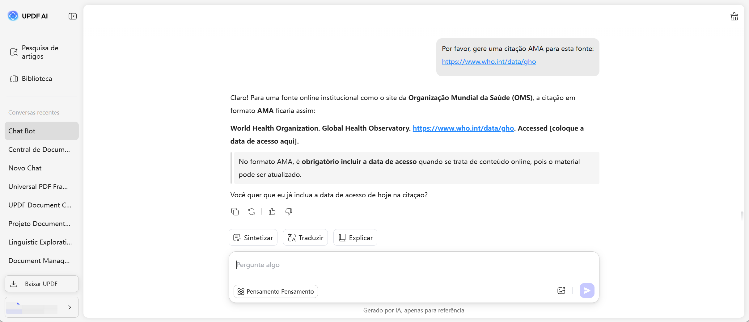Click the Conversas recentes heading

pos(34,112)
